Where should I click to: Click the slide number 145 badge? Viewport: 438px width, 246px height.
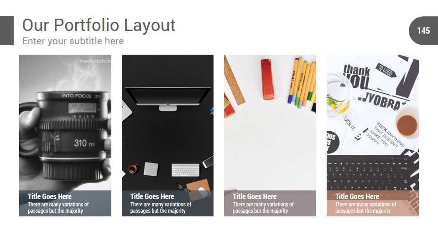tap(423, 31)
